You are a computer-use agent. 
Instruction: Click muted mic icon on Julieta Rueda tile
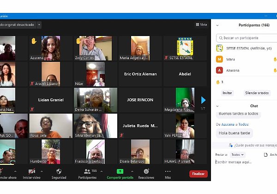121,135
